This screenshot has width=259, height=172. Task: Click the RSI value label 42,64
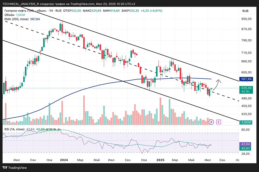pyautogui.click(x=245, y=144)
